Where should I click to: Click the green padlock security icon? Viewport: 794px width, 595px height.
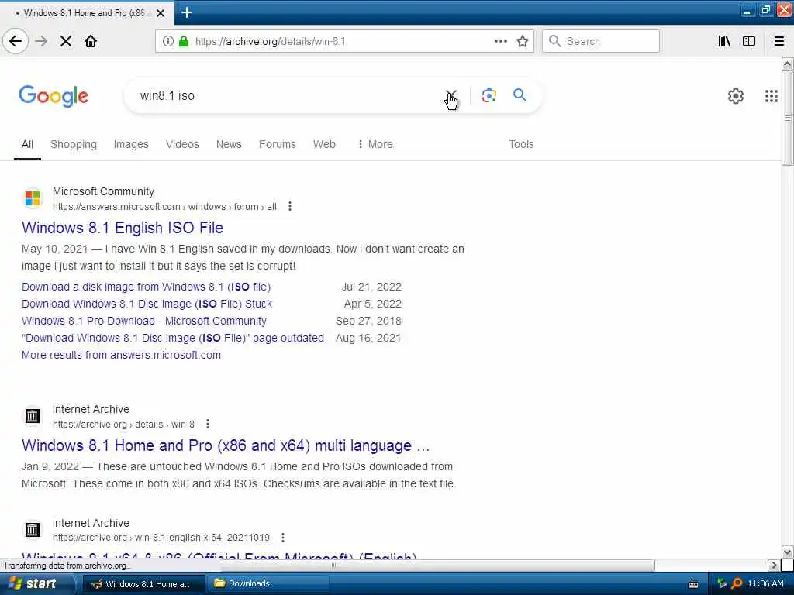(184, 41)
